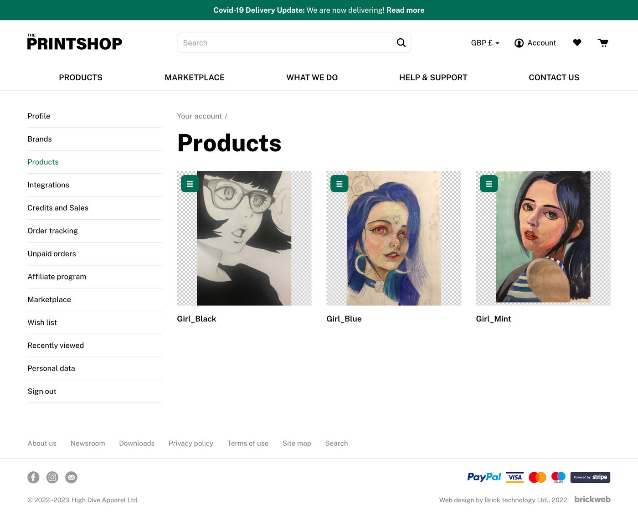The height and width of the screenshot is (516, 638).
Task: Click the search magnifier icon
Action: (x=401, y=42)
